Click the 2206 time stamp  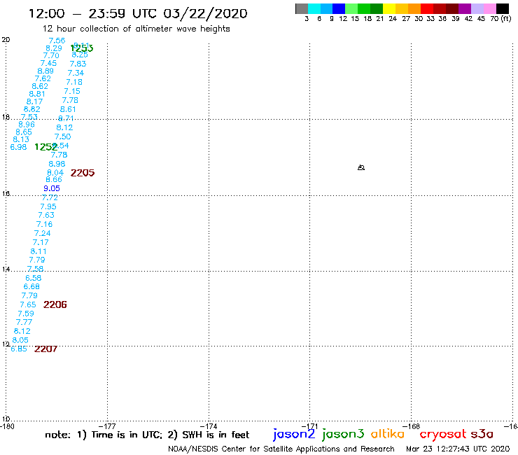tap(55, 304)
